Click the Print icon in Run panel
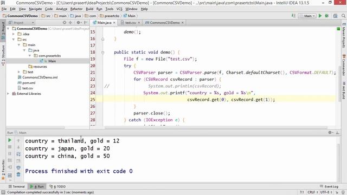Viewport: 347px width, 195px height. coord(18,167)
